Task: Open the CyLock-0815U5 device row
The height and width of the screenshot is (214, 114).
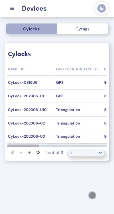Action: click(57, 83)
